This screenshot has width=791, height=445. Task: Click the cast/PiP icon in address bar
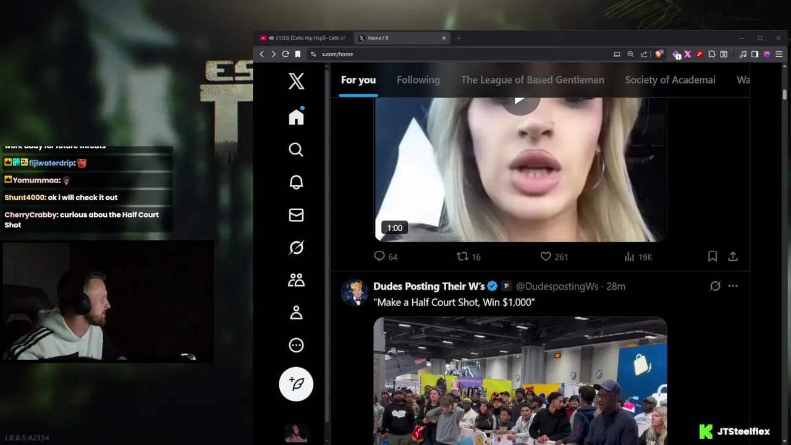[617, 54]
